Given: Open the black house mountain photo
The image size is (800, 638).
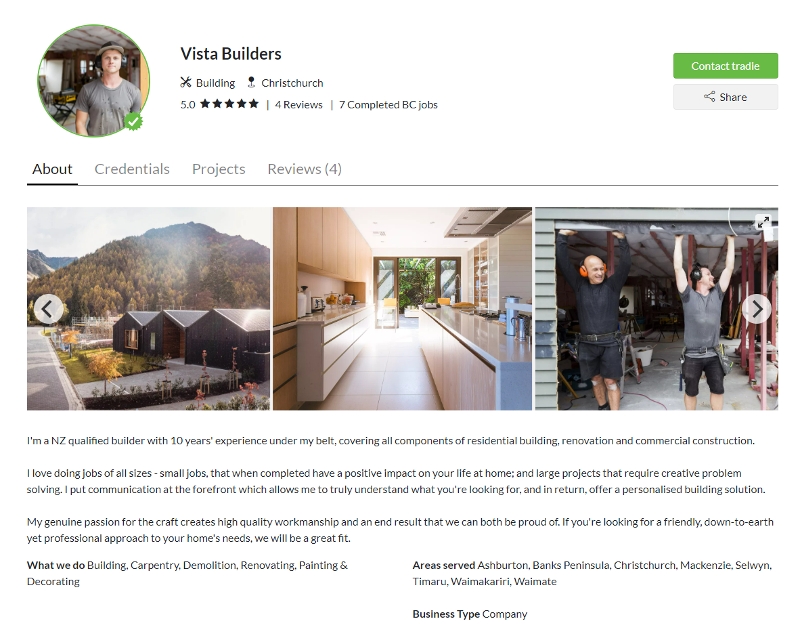Looking at the screenshot, I should 148,309.
